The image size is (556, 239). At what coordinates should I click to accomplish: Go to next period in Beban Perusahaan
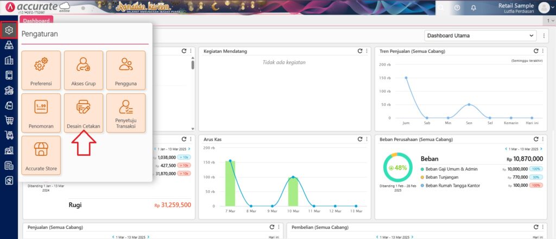click(541, 149)
